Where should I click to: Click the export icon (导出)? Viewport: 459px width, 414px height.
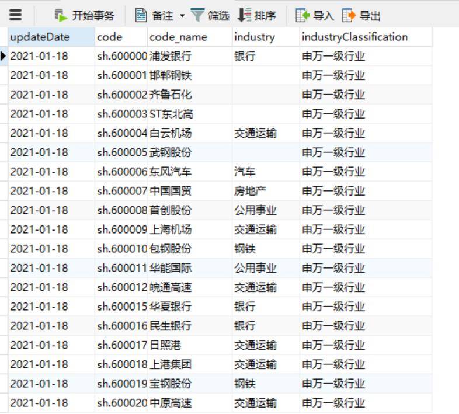click(x=349, y=15)
